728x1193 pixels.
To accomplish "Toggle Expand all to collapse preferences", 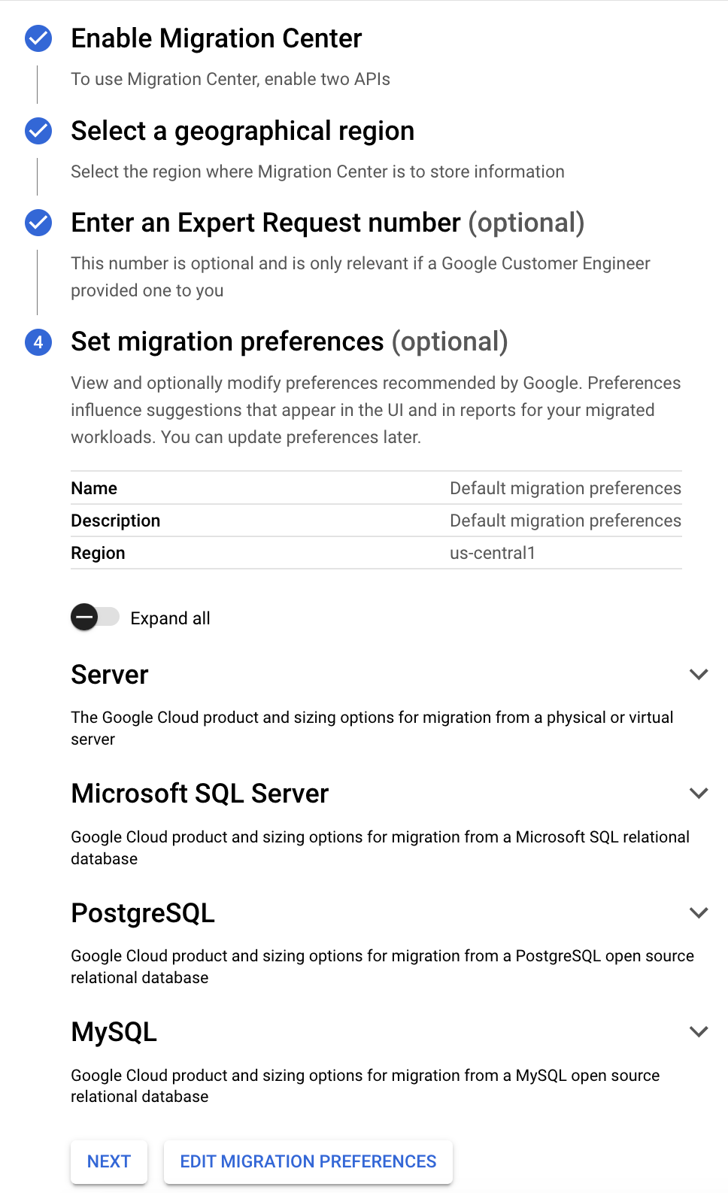I will tap(96, 618).
